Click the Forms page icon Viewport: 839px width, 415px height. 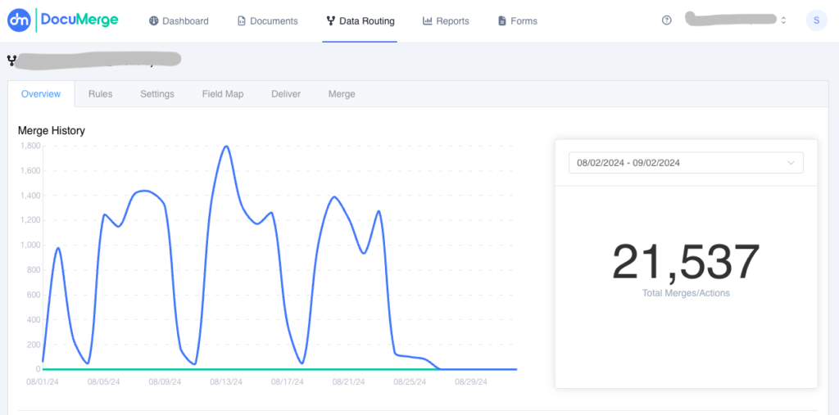502,20
